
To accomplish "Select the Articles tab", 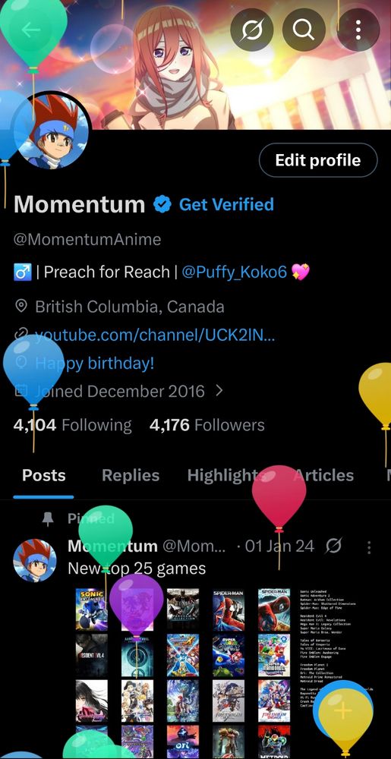I will [323, 475].
